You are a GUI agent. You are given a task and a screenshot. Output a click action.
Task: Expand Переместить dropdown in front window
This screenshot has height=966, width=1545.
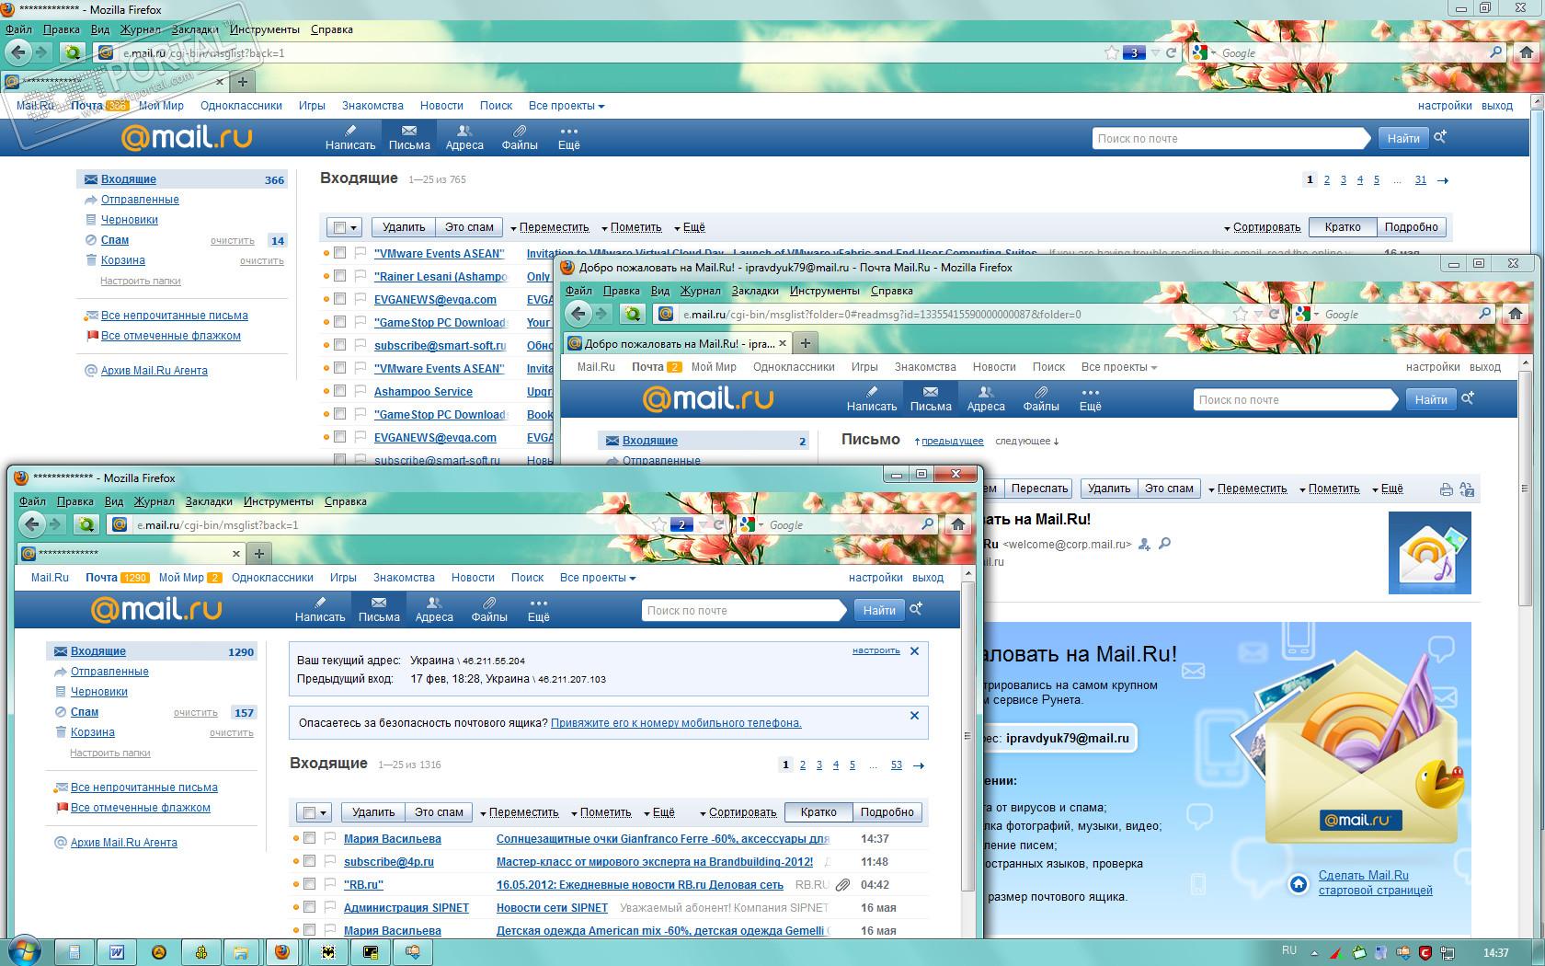521,813
